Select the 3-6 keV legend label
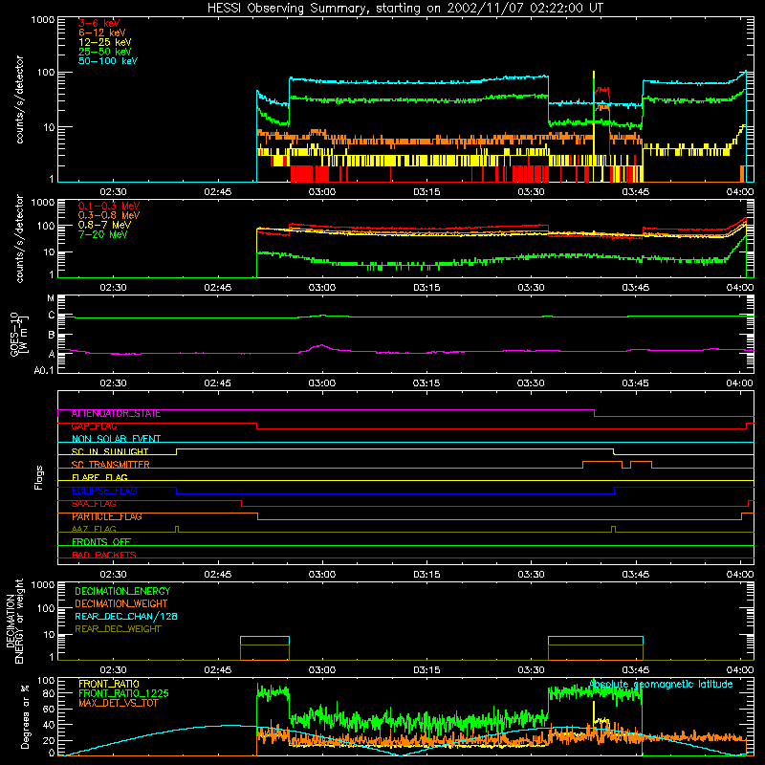Viewport: 765px width, 765px height. (99, 23)
